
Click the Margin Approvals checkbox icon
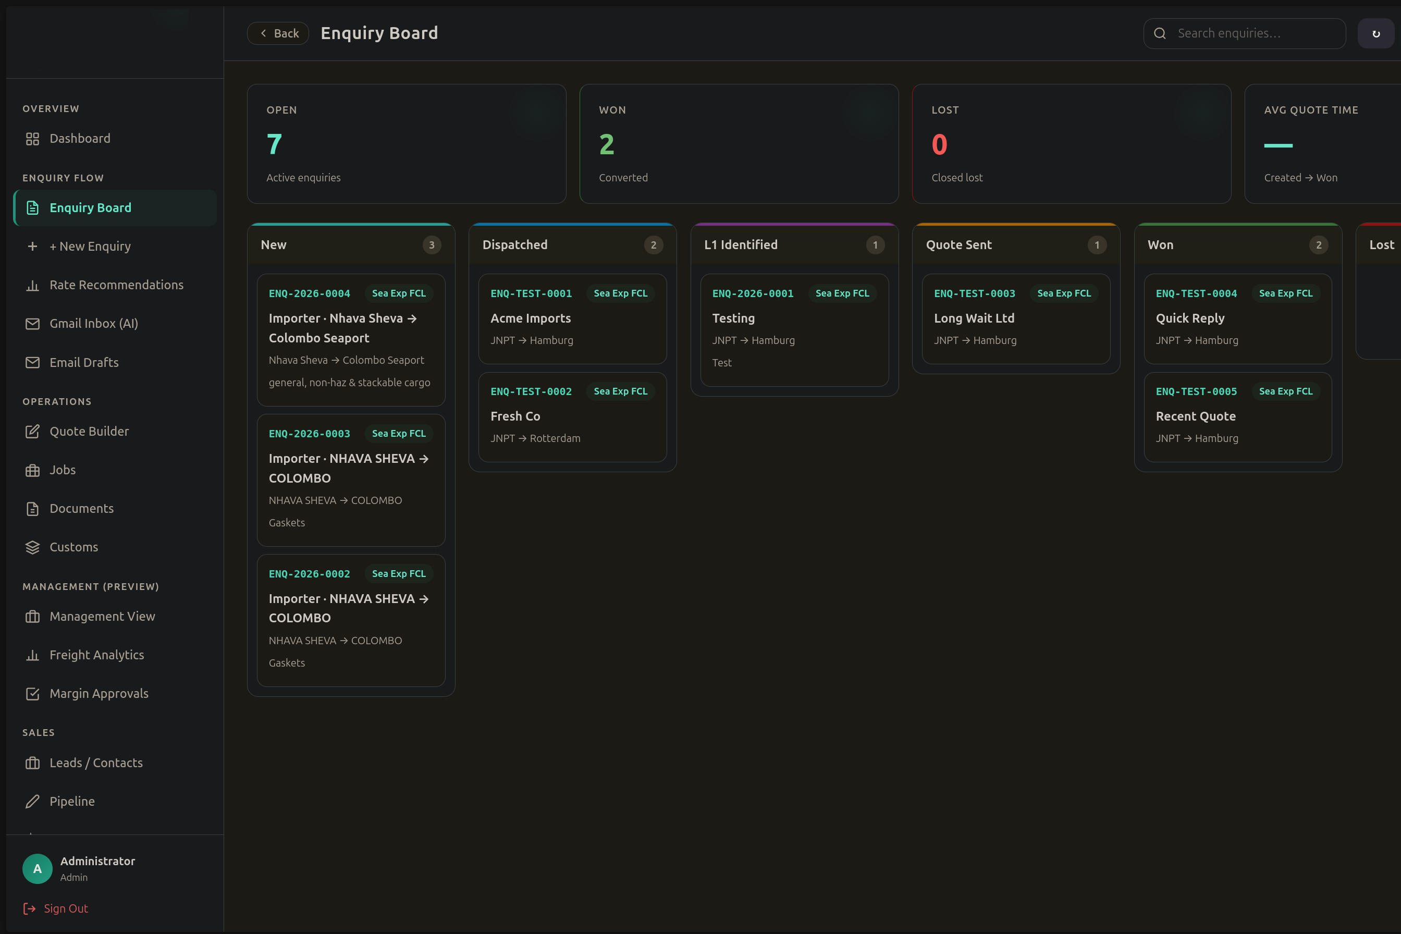pos(32,693)
